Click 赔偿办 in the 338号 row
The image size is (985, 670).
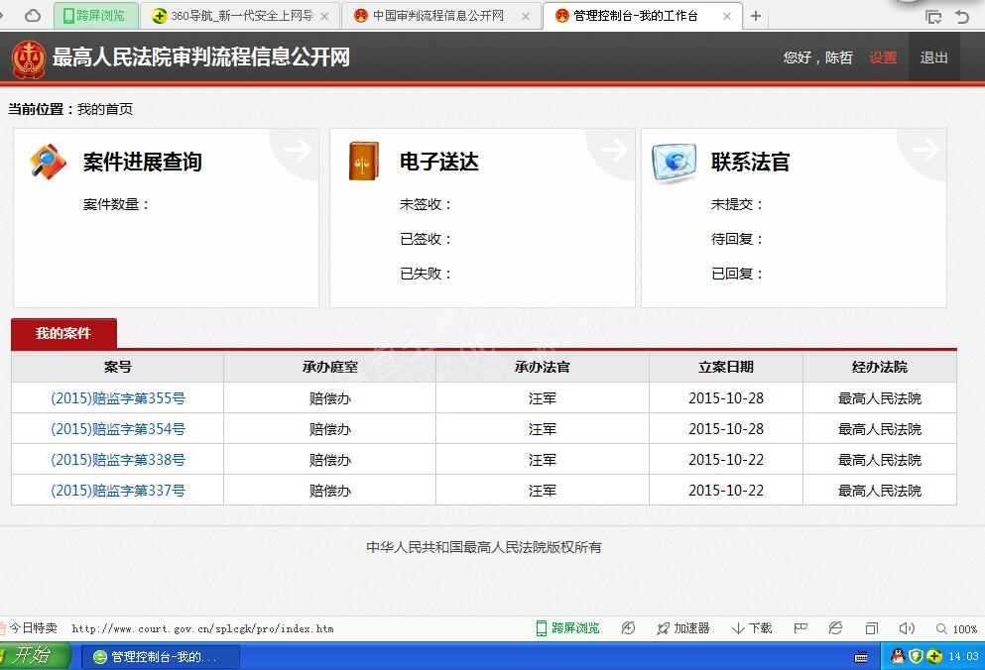(x=329, y=460)
